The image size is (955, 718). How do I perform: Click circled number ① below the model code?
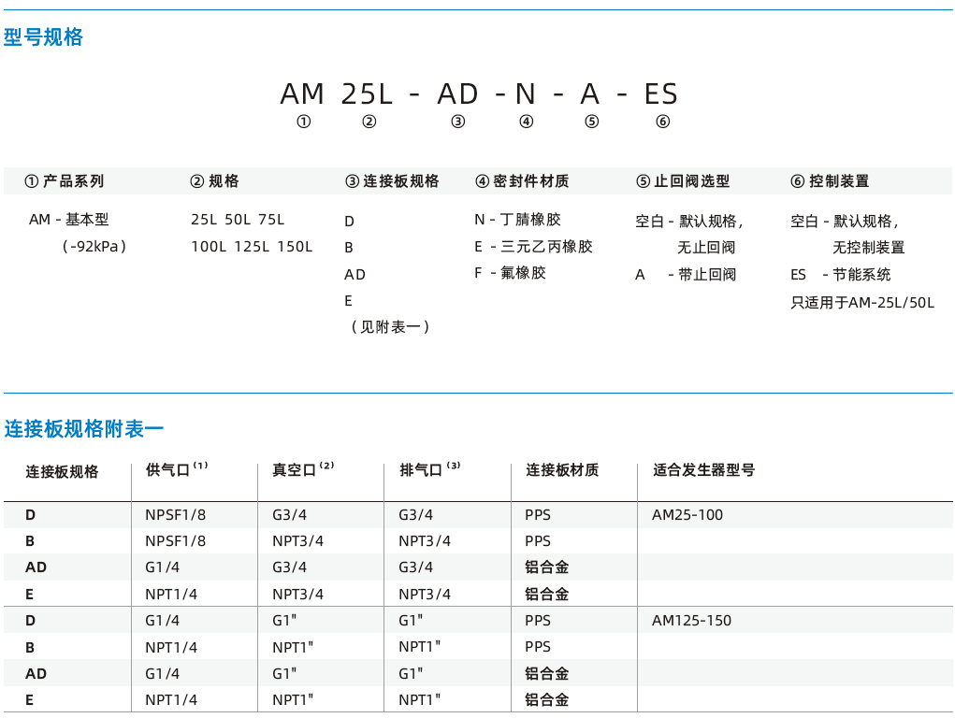303,122
